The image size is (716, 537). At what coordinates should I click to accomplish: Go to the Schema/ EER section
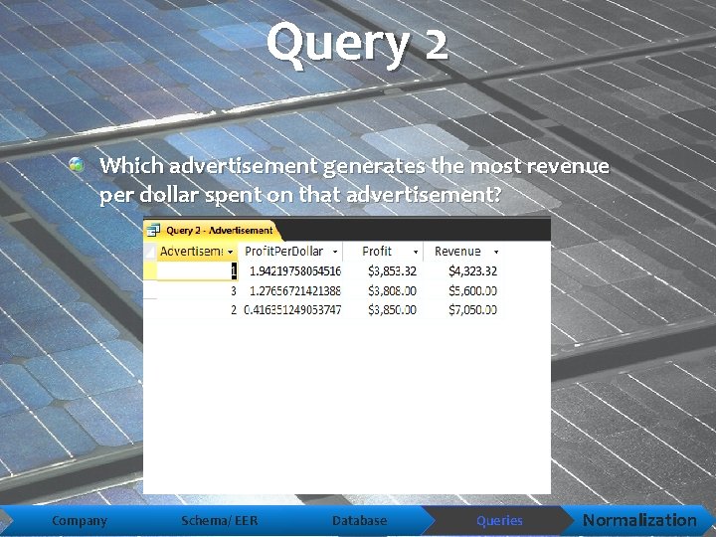point(220,520)
